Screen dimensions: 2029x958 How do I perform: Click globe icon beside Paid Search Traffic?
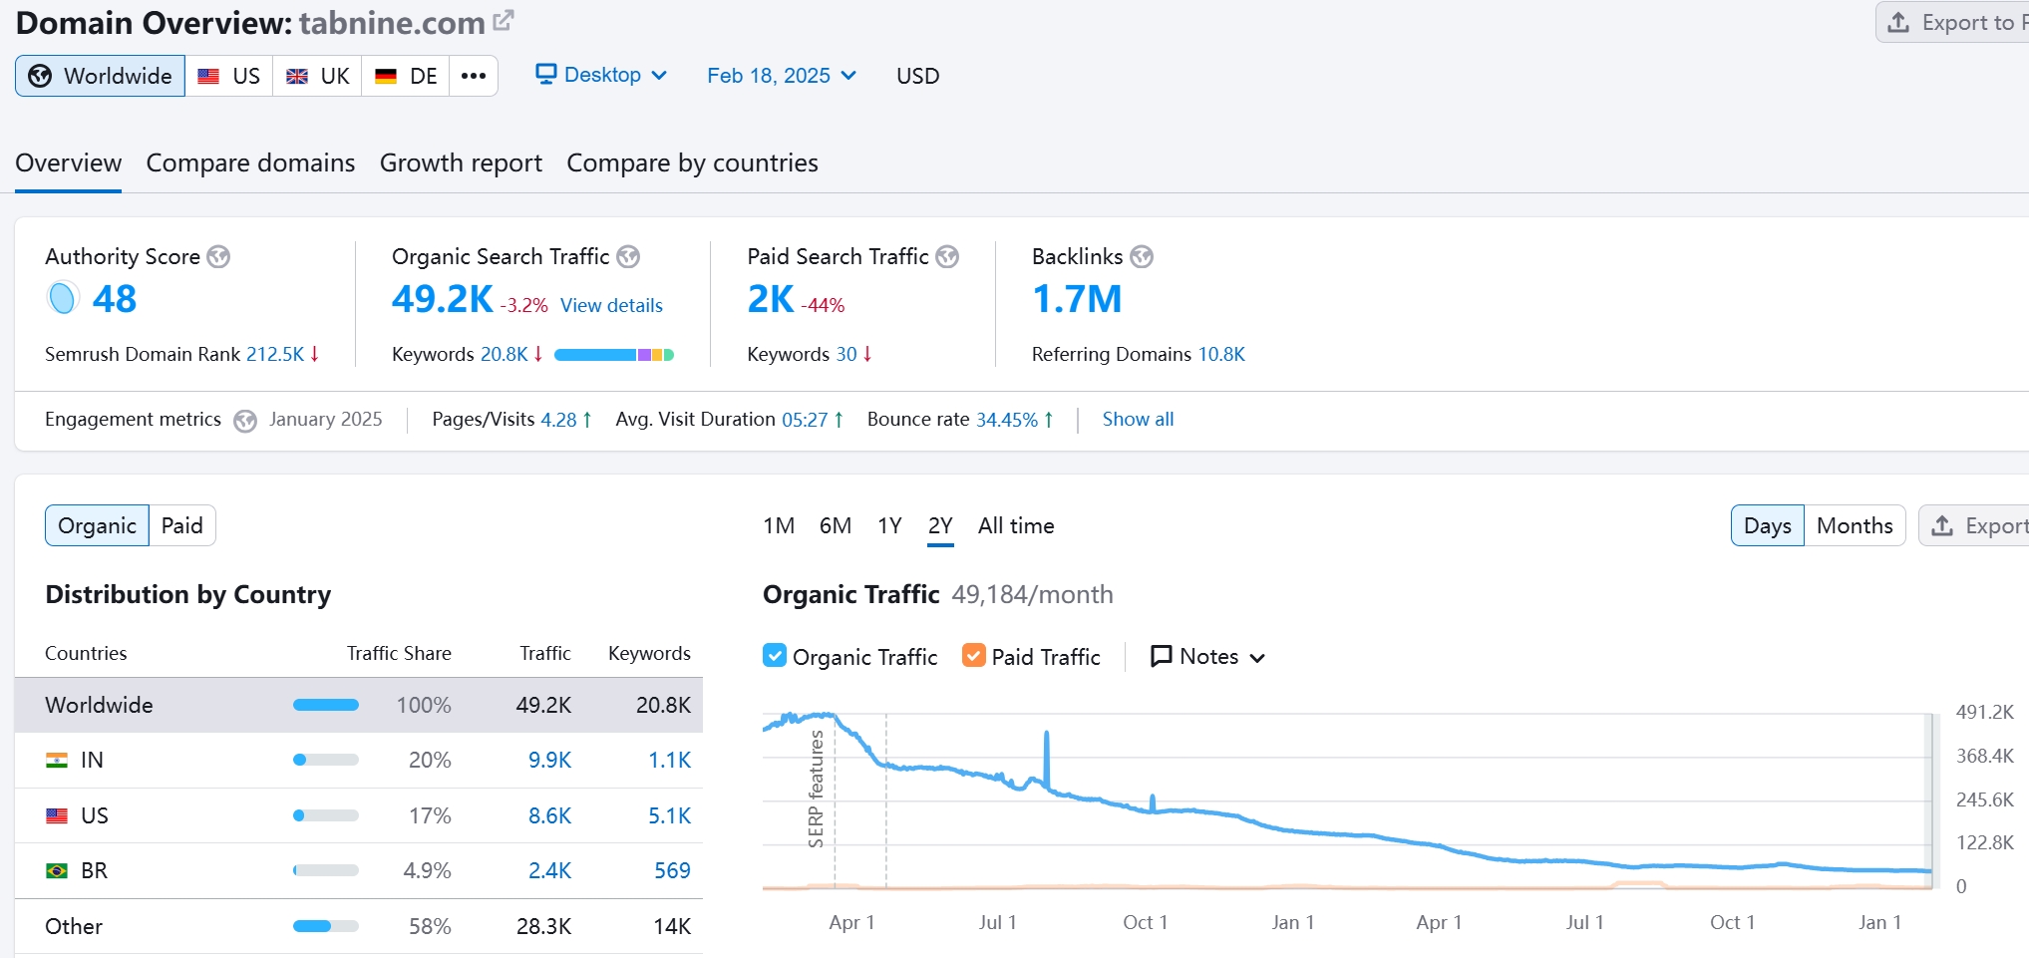point(947,257)
